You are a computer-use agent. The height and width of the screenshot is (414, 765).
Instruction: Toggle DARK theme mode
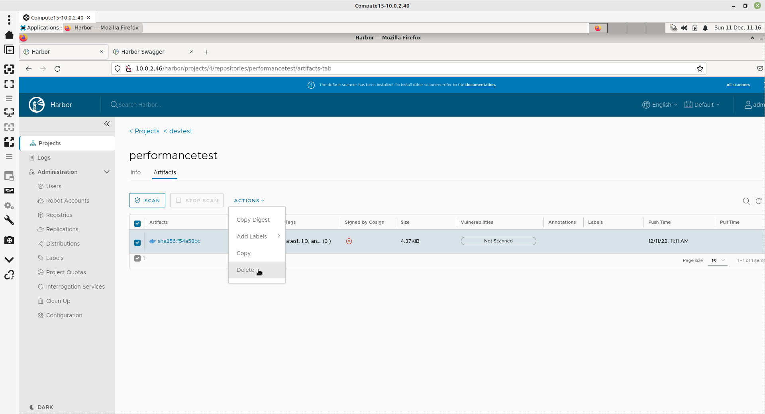(x=41, y=407)
